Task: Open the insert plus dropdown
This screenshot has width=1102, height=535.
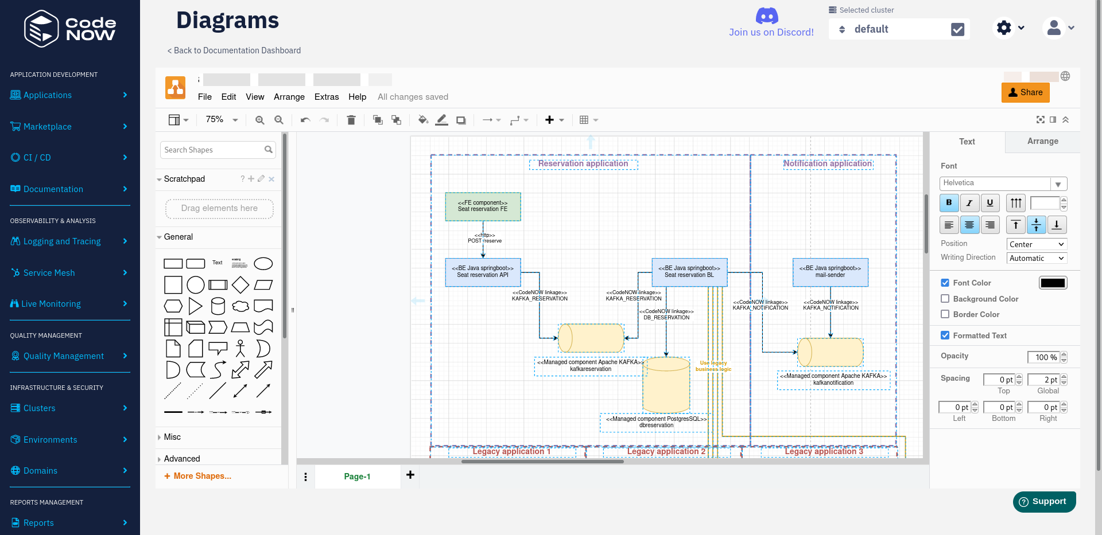Action: pos(554,120)
